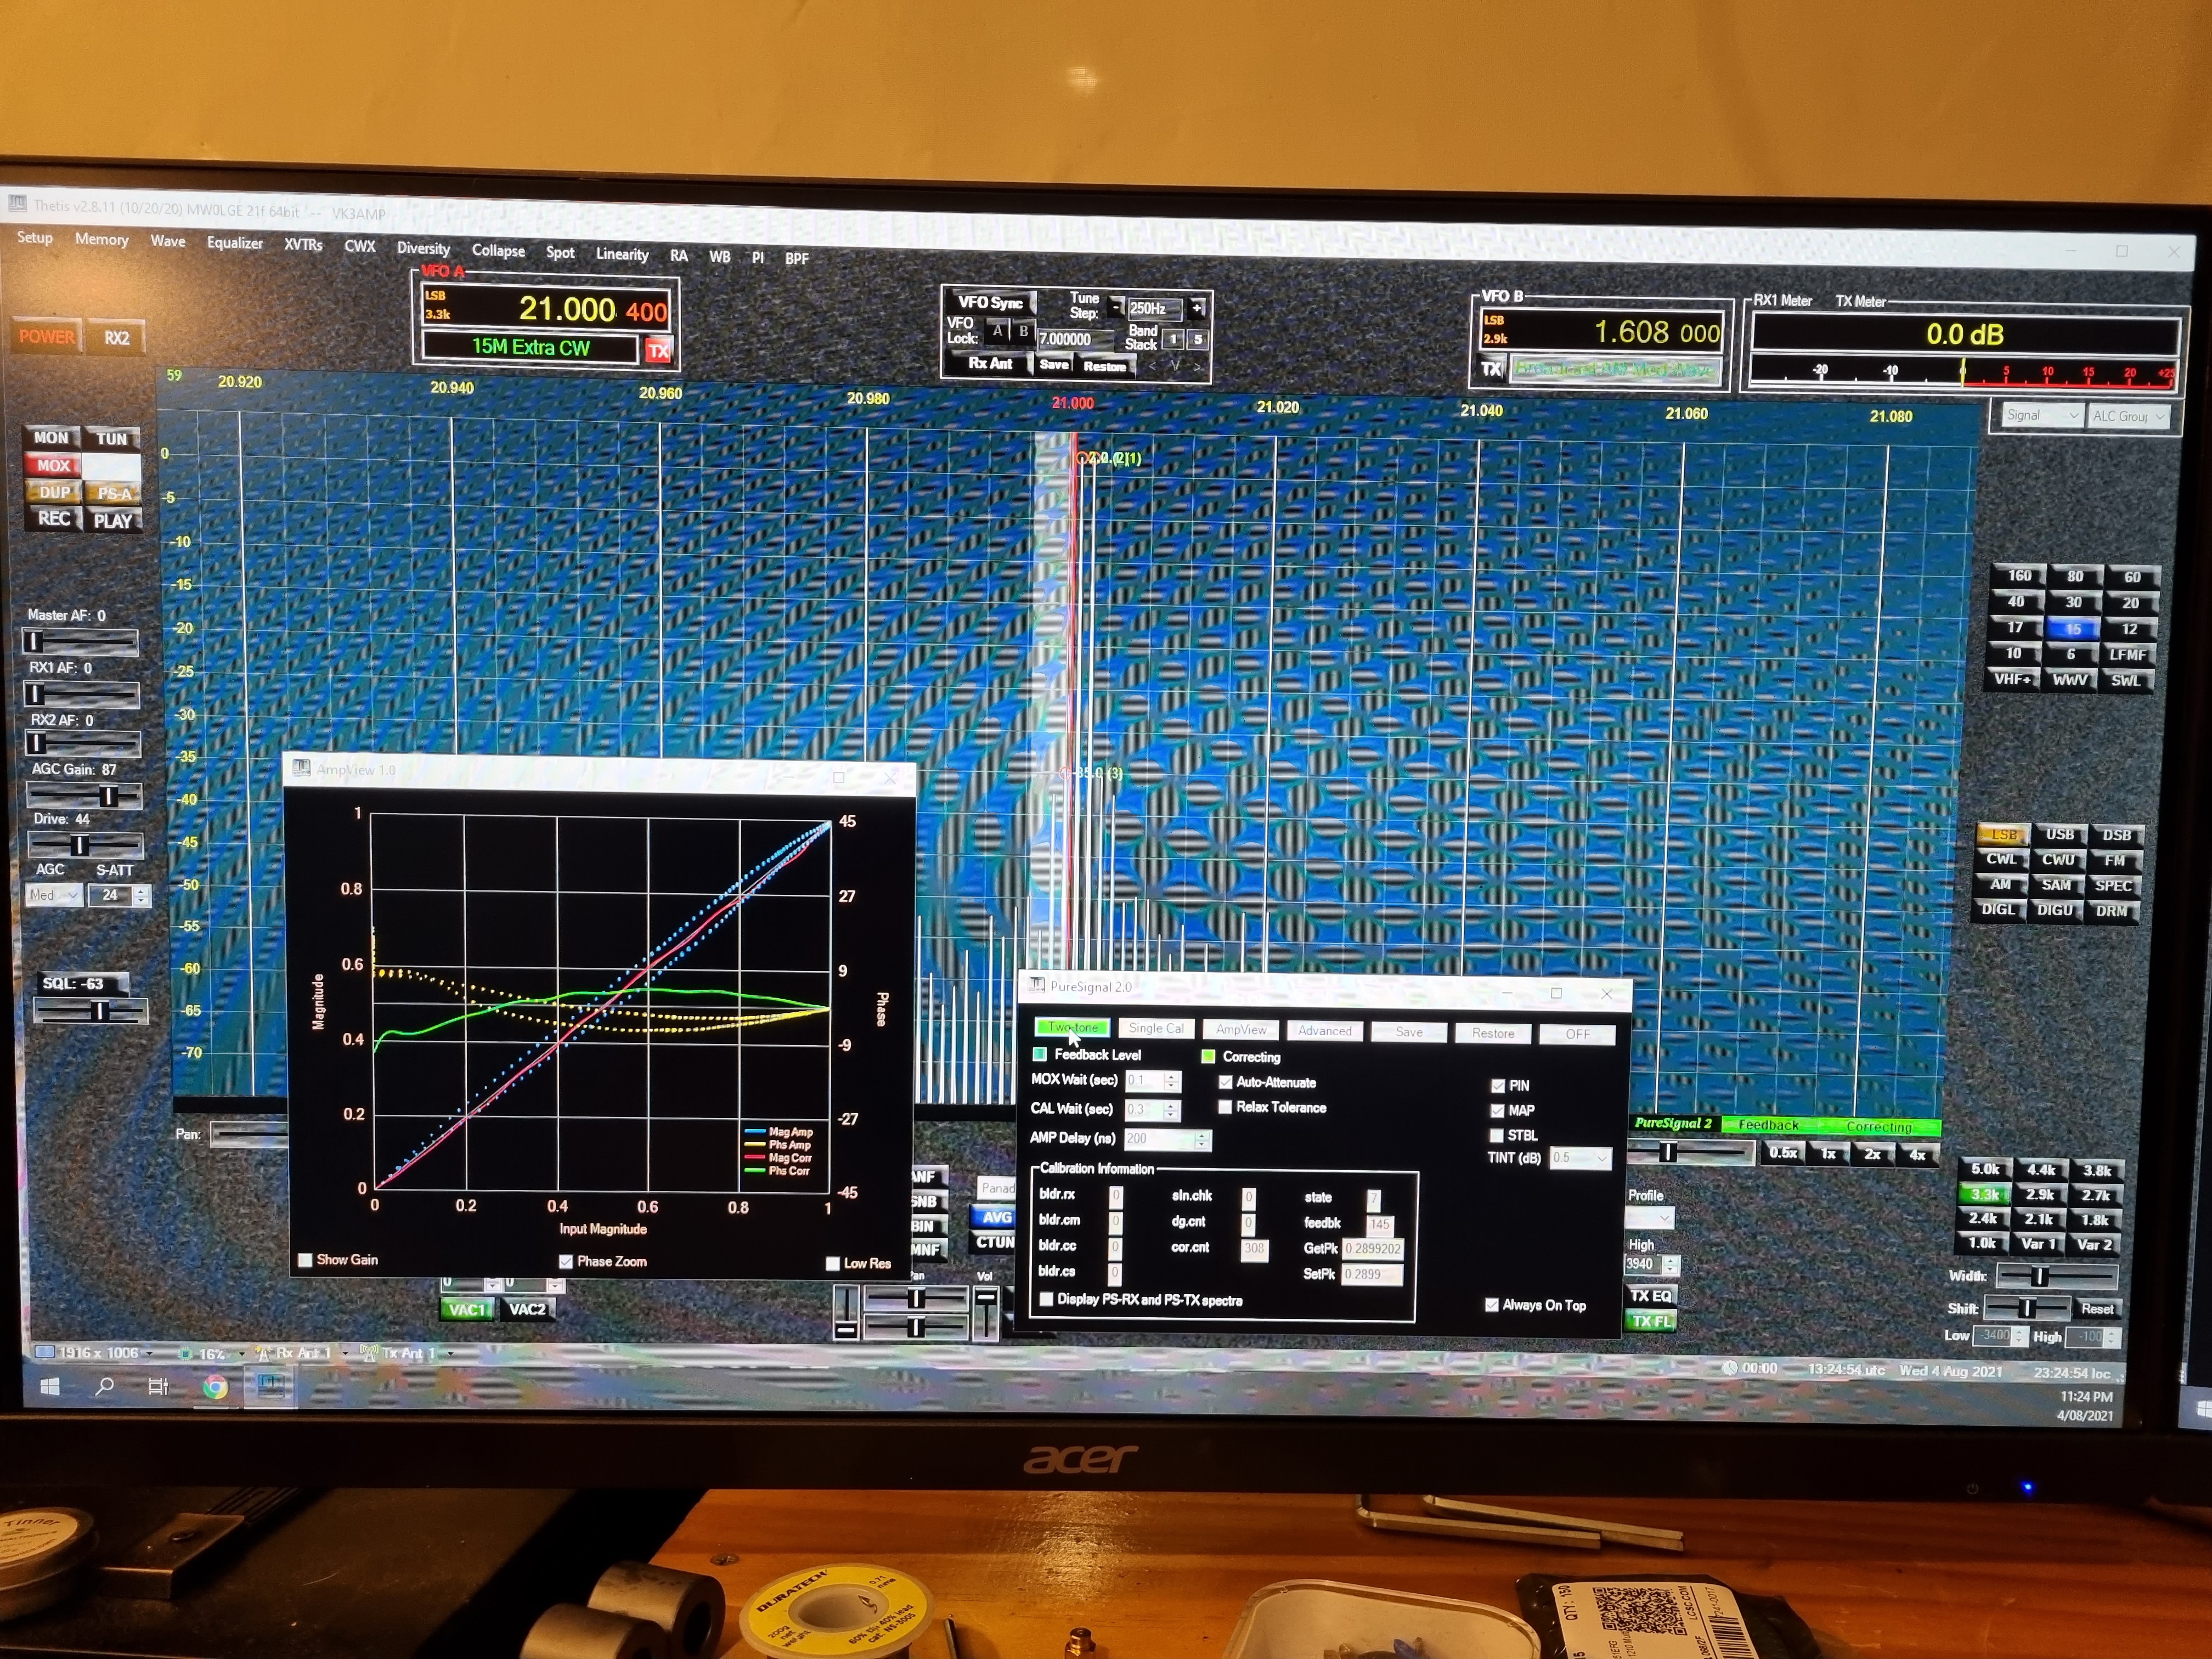The width and height of the screenshot is (2212, 1659).
Task: Enable the Show Gain checkbox in AmpView
Action: pyautogui.click(x=305, y=1260)
